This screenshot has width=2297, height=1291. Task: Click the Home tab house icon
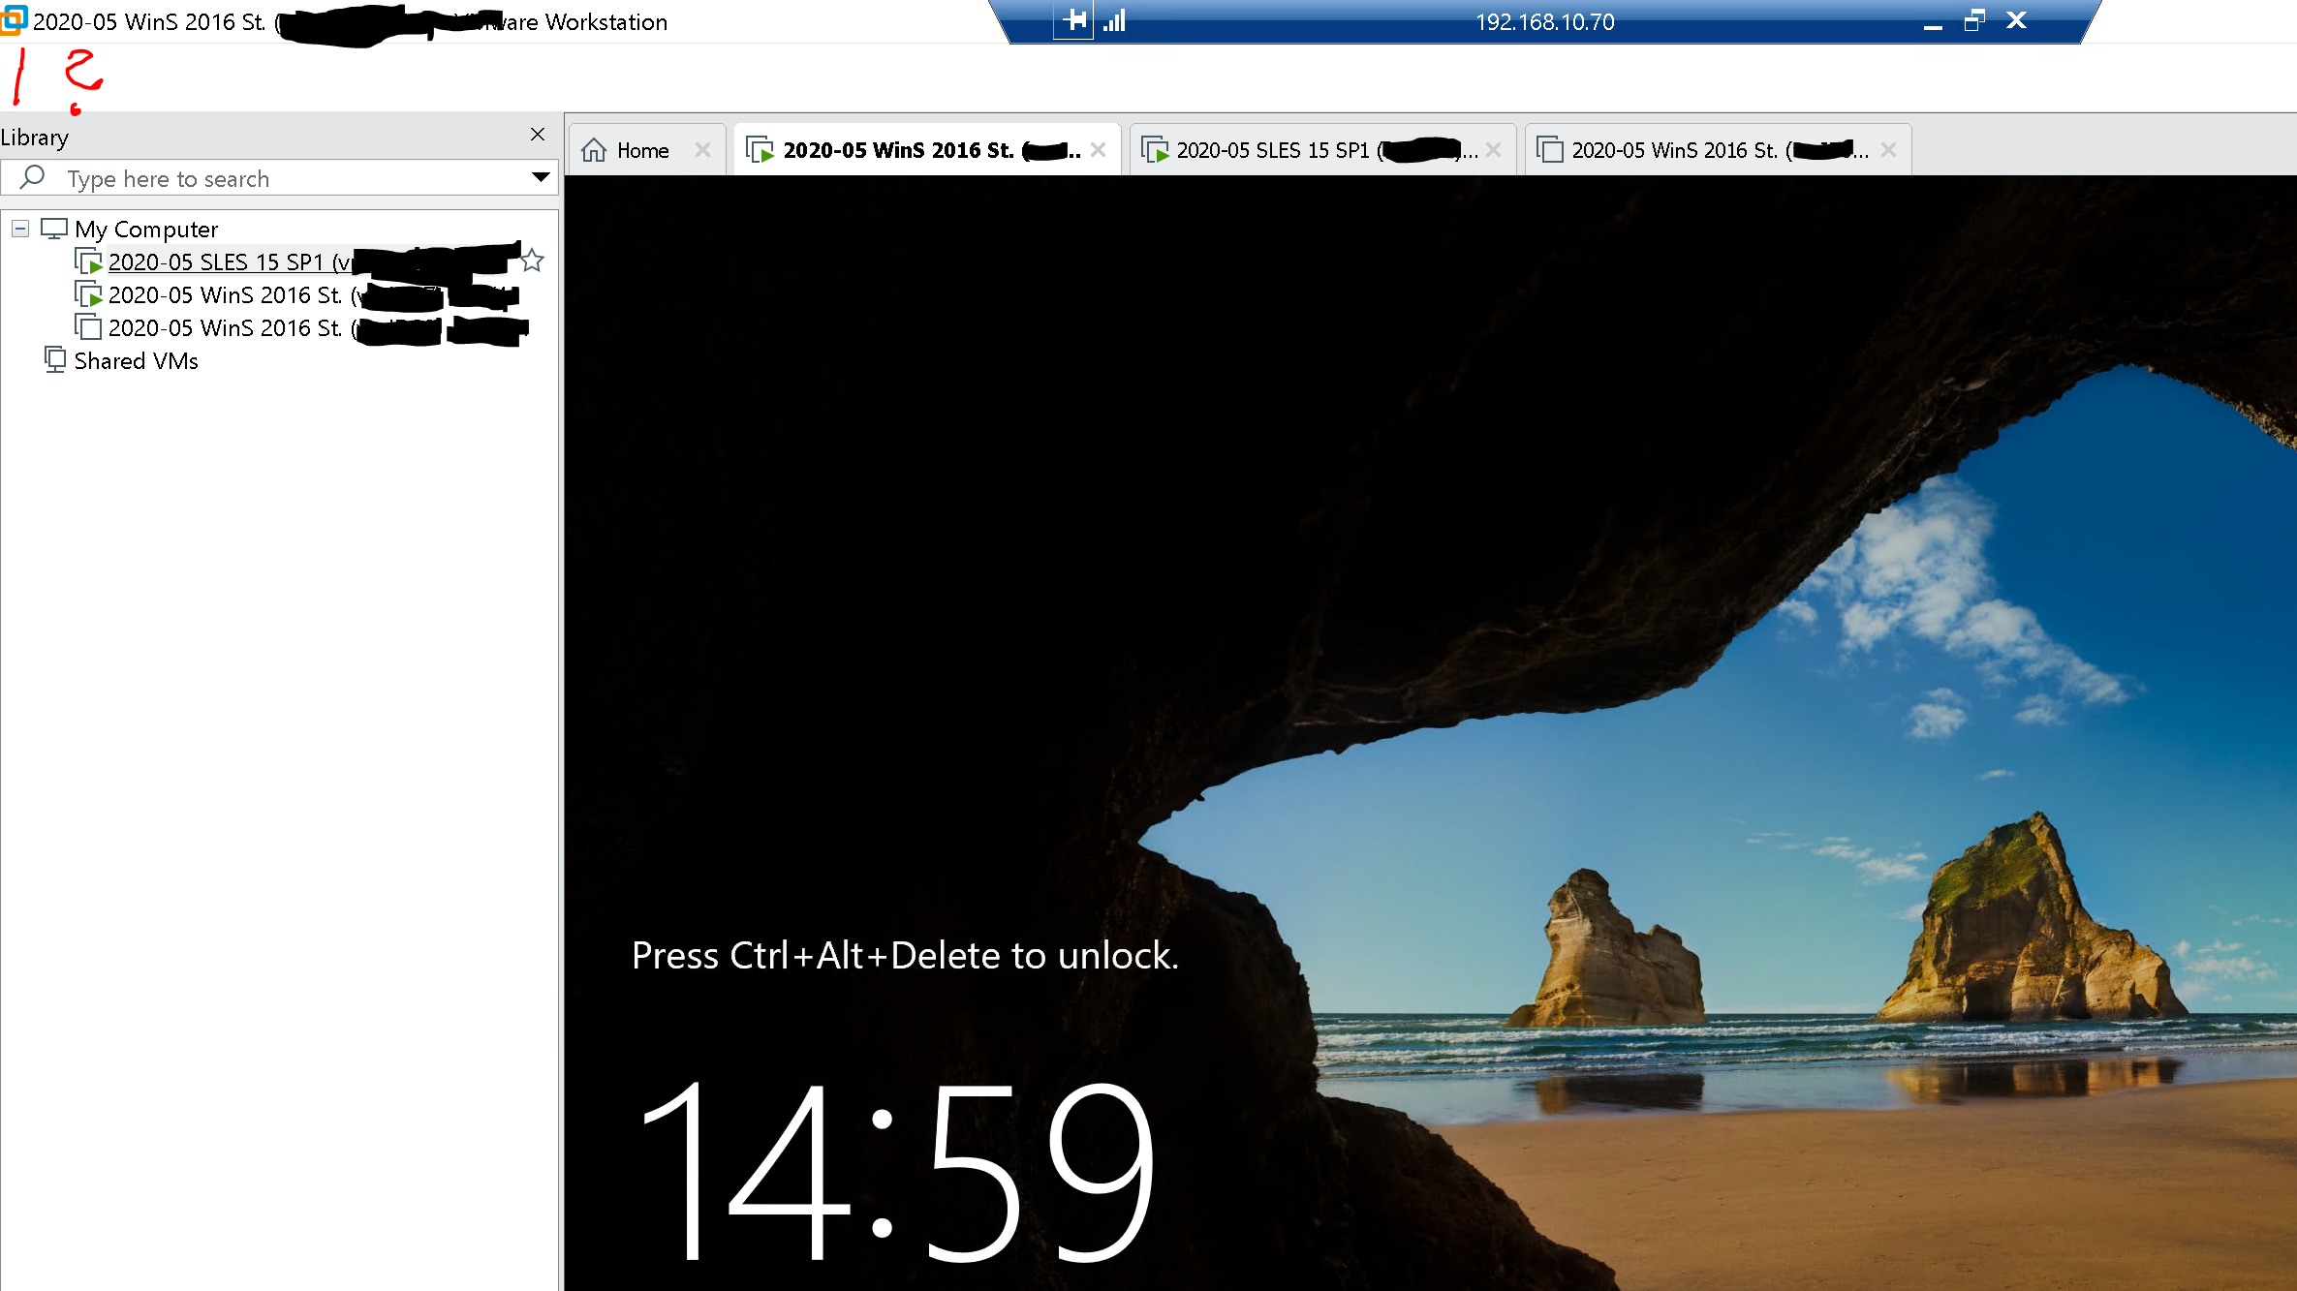coord(594,150)
